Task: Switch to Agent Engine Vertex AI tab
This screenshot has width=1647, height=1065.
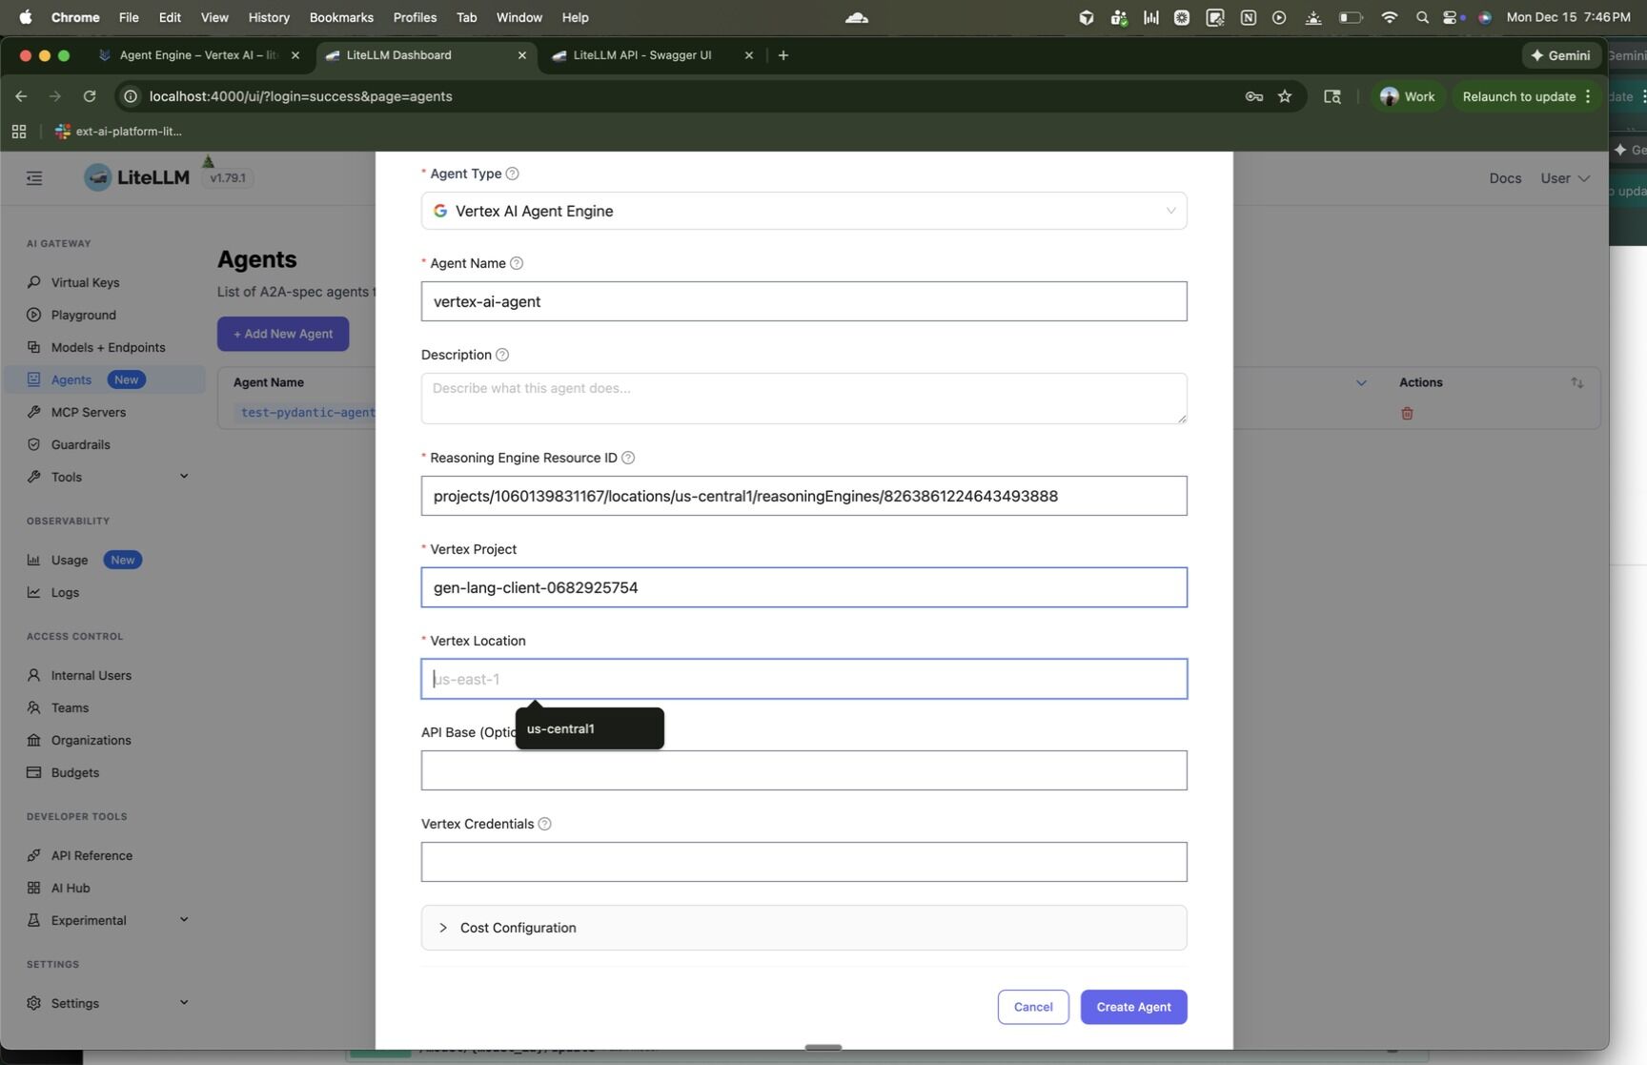Action: click(x=198, y=55)
